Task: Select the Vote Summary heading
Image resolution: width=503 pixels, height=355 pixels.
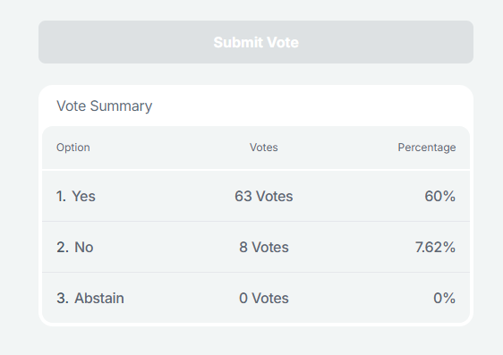Action: [x=104, y=106]
